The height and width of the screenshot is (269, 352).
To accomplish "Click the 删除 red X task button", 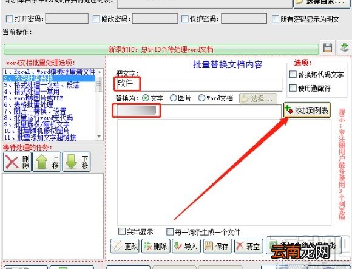I will tap(17, 162).
